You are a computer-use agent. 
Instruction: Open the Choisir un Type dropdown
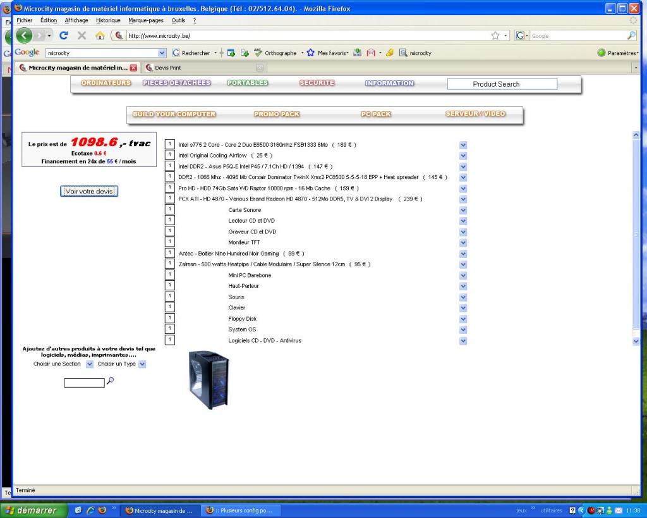click(142, 364)
